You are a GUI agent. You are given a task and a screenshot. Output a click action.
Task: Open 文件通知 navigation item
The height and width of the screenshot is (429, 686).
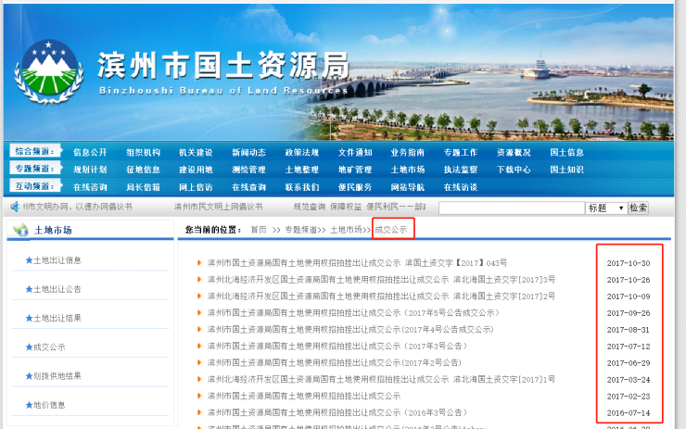355,152
